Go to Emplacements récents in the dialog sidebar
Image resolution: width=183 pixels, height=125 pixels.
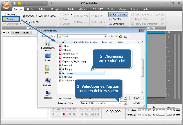(48, 46)
